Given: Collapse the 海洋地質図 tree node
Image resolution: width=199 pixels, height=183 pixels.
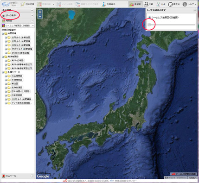Looking at the screenshot, I should (x=3, y=57).
